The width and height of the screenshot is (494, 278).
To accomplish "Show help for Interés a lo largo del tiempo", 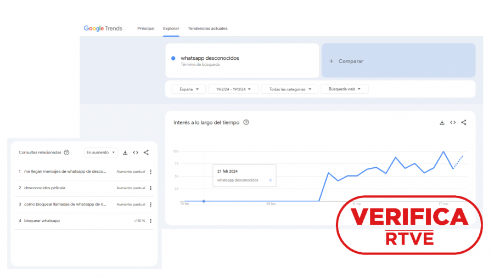I will coord(246,122).
